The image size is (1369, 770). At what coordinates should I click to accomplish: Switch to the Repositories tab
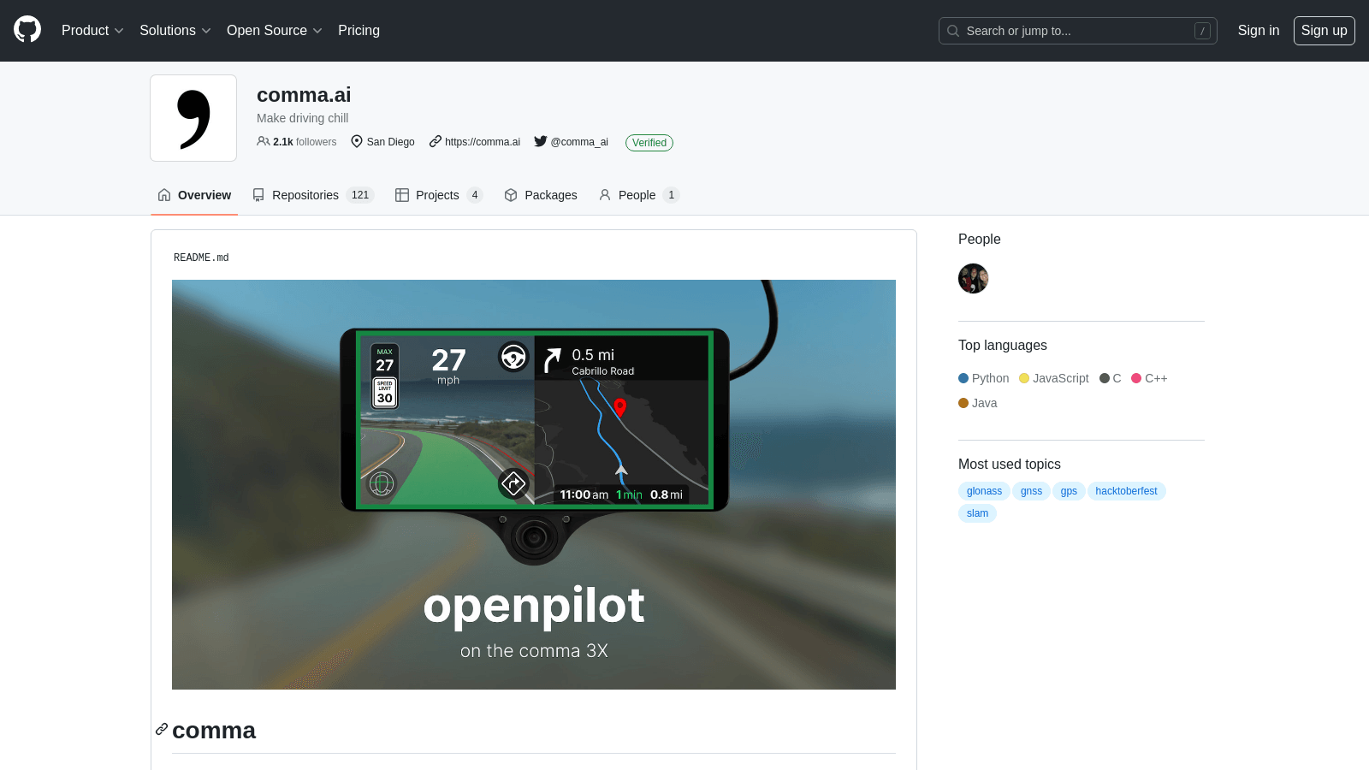312,195
